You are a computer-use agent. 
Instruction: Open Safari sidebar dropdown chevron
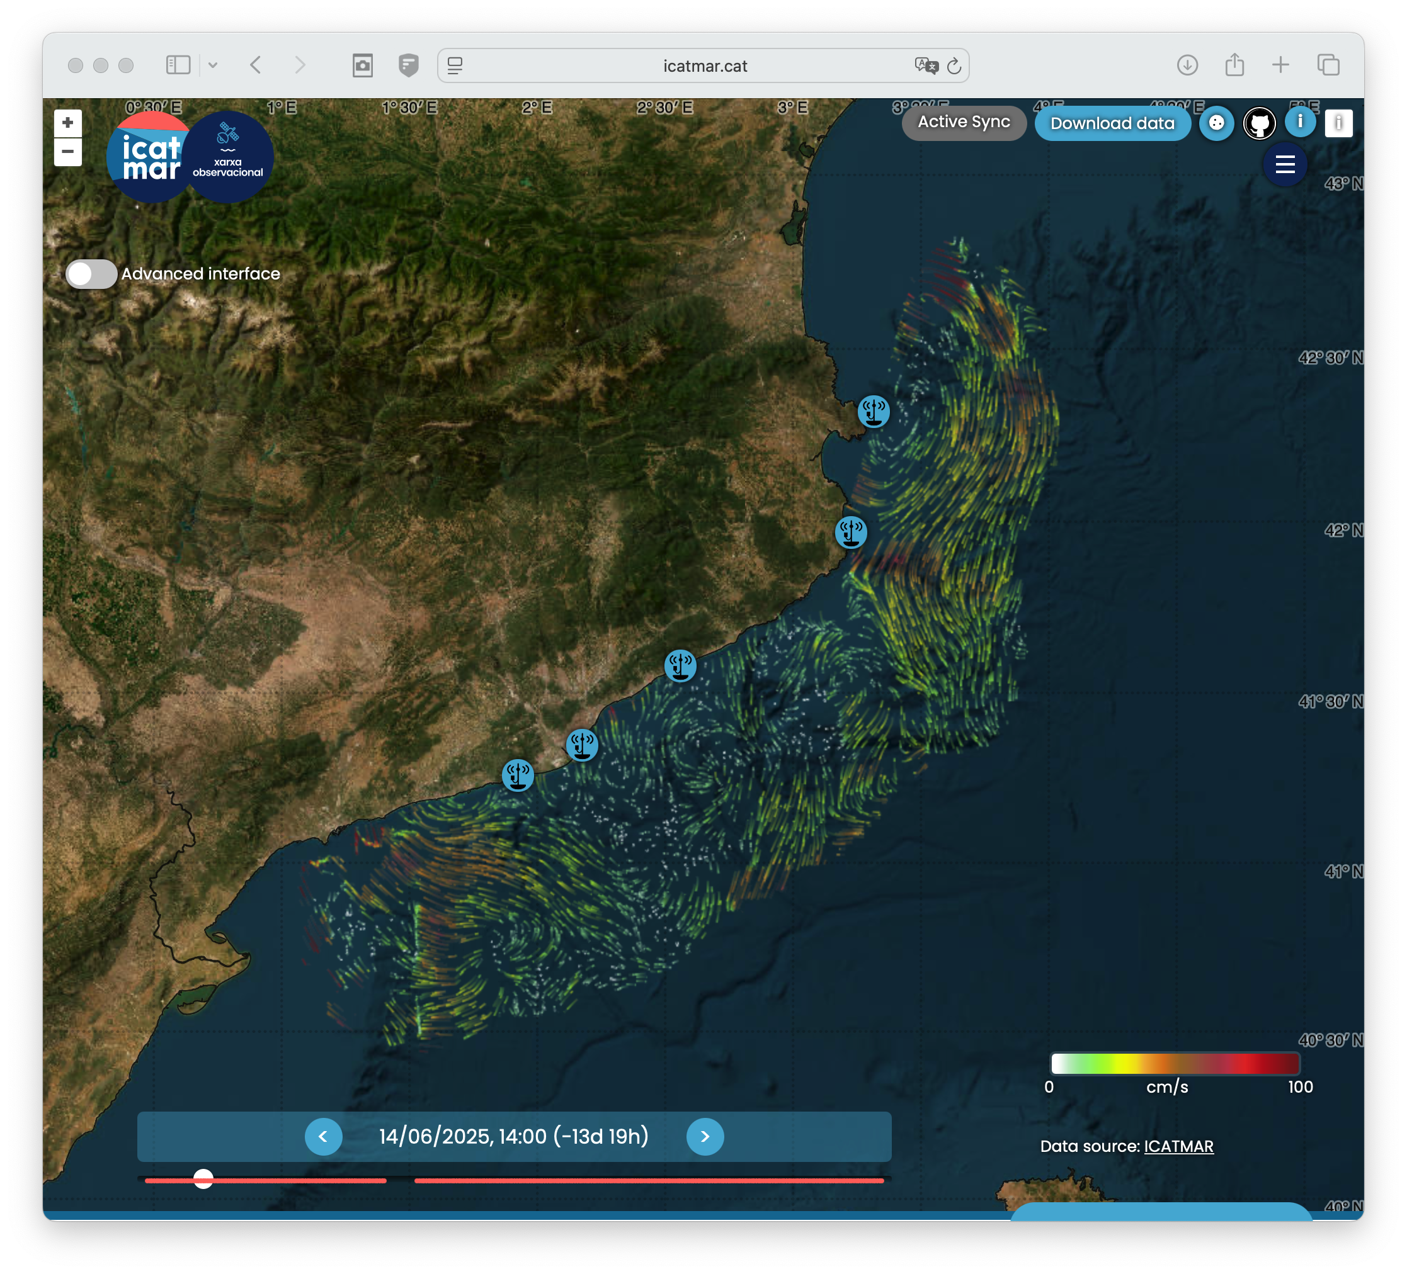[x=213, y=65]
